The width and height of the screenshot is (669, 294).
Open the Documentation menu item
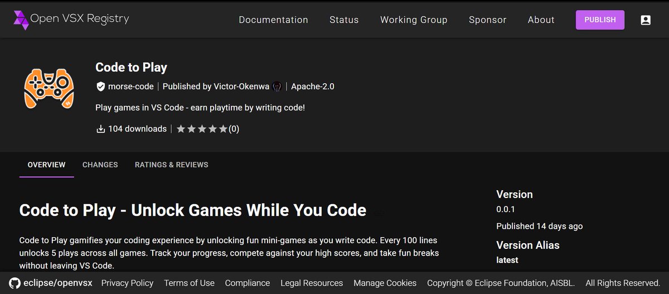pyautogui.click(x=273, y=20)
